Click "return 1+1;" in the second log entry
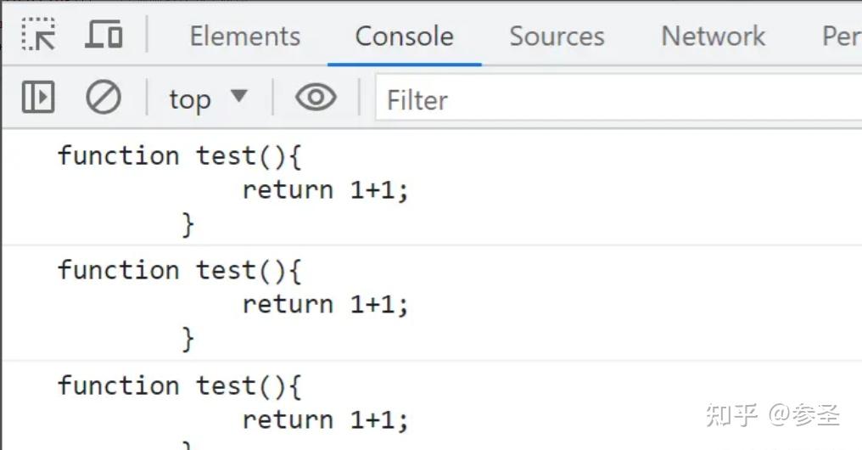The height and width of the screenshot is (450, 862). point(325,305)
